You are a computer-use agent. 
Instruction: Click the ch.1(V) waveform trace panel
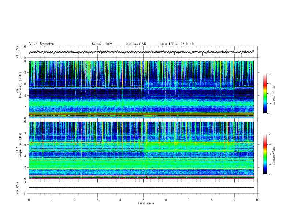click(x=143, y=52)
